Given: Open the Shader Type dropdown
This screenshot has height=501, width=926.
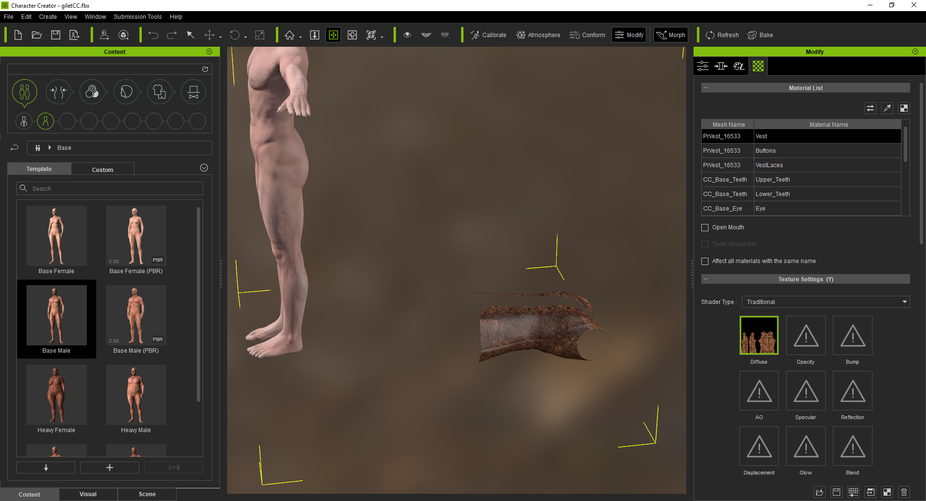Looking at the screenshot, I should 826,302.
